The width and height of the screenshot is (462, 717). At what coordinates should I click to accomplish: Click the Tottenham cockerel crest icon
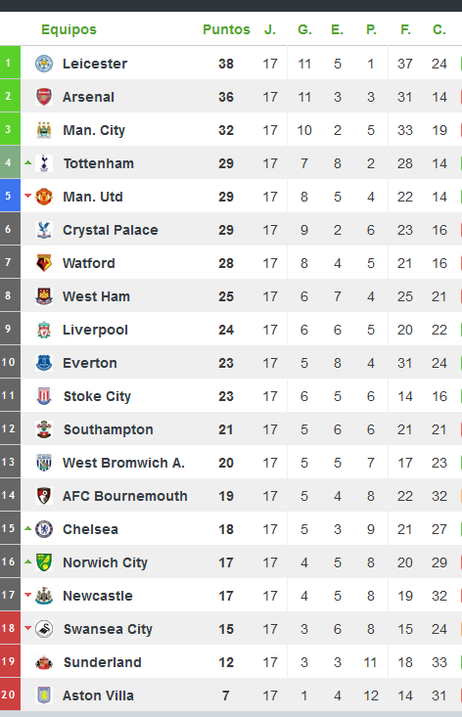(44, 163)
